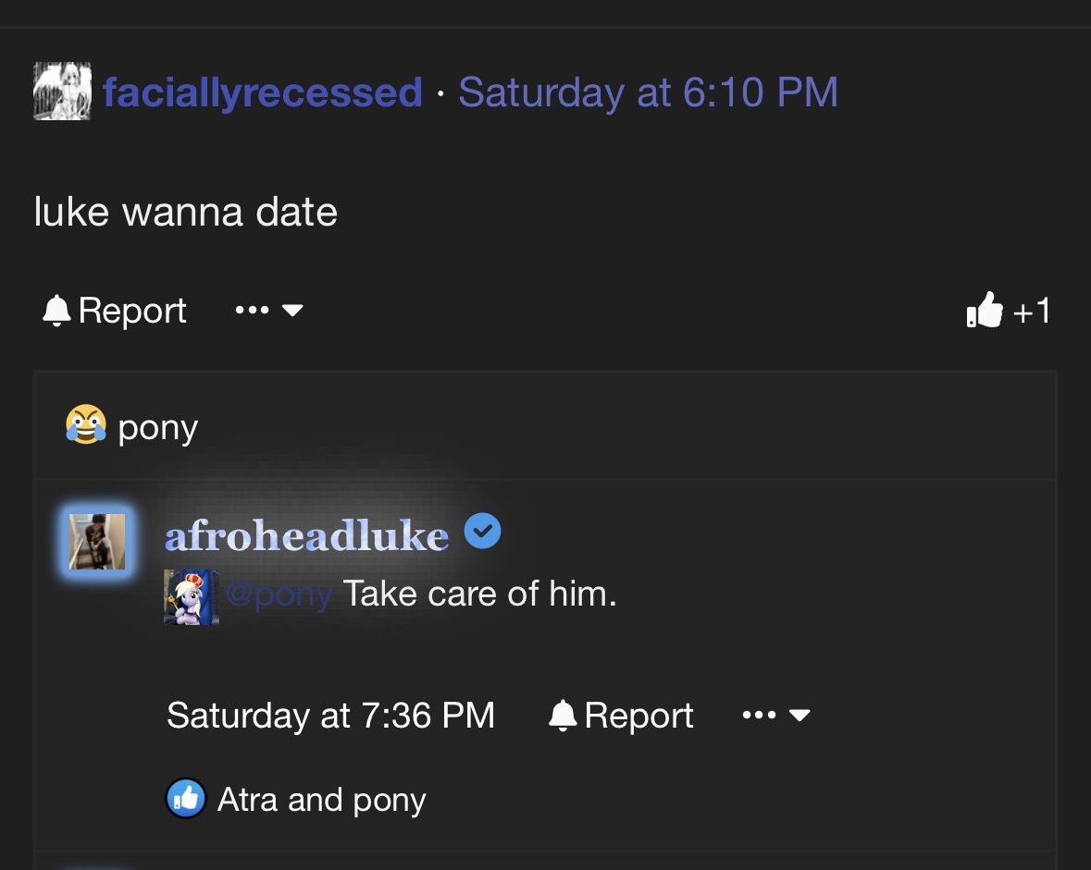Click the blue like icon beside Atra and pony
This screenshot has width=1091, height=870.
coord(186,799)
